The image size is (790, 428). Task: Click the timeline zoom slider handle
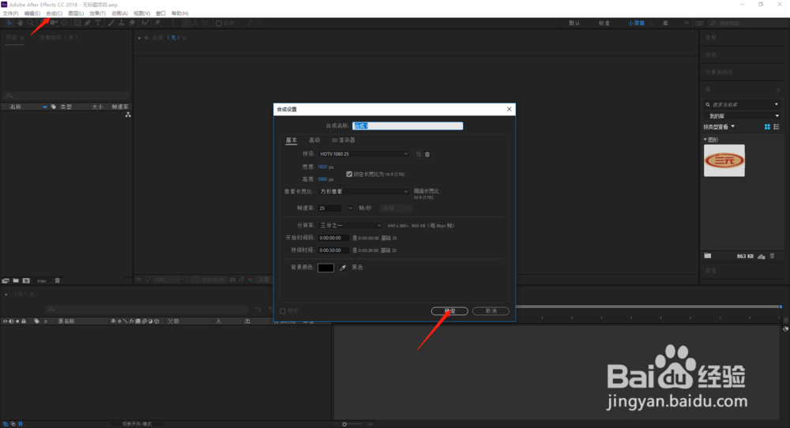click(x=344, y=424)
